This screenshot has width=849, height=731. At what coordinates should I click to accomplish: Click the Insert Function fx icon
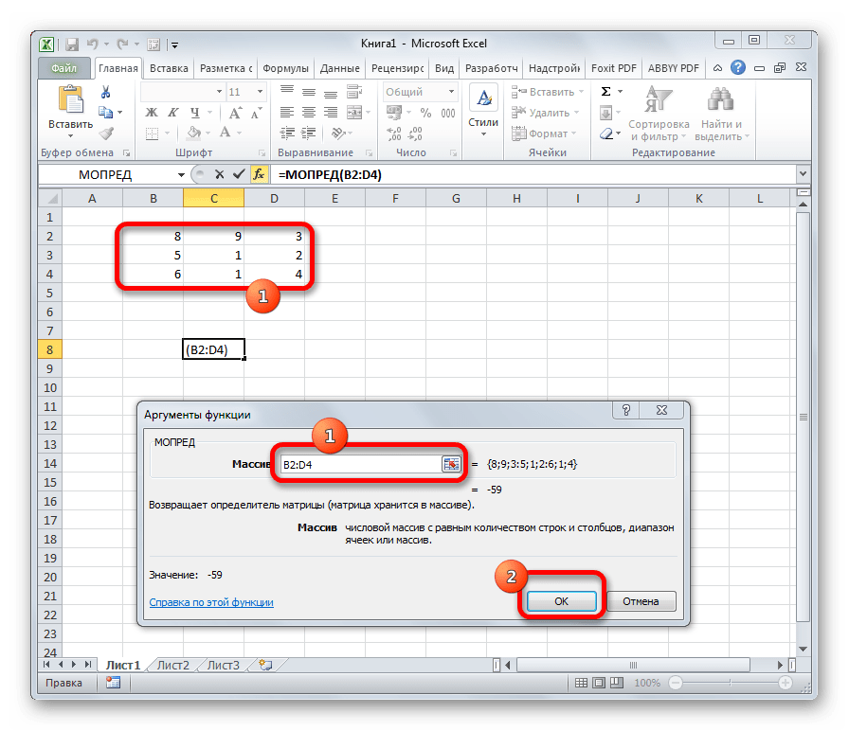pyautogui.click(x=259, y=175)
